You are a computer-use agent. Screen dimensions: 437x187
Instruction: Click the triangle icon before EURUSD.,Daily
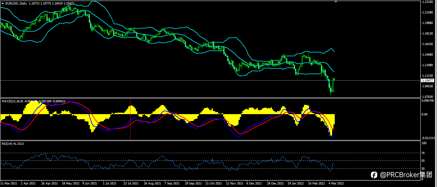[3, 3]
